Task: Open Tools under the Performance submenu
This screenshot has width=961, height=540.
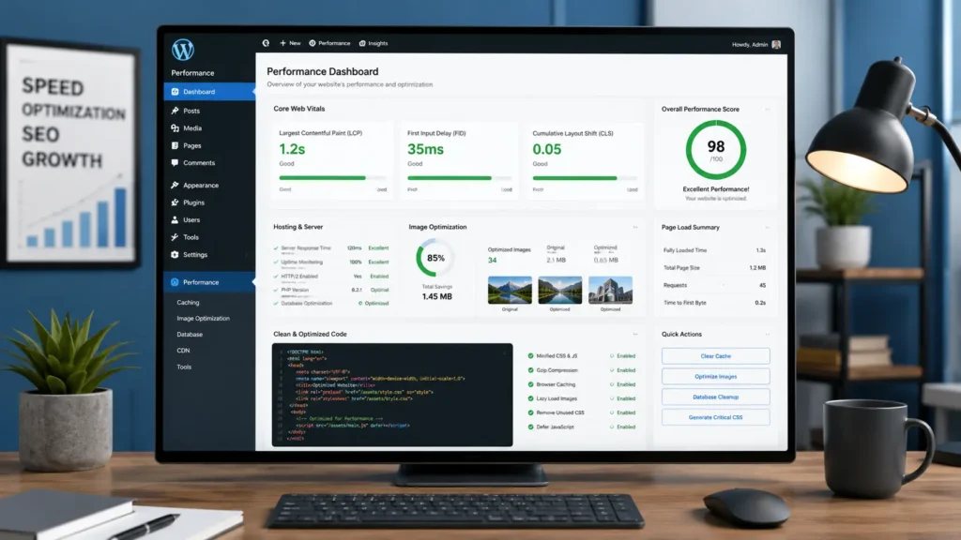Action: pos(184,367)
